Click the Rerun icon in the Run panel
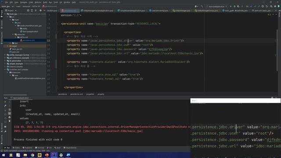 pyautogui.click(x=5, y=102)
